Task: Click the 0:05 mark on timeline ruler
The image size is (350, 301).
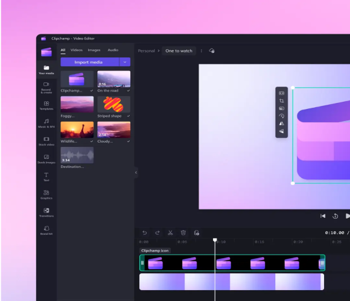Action: [x=182, y=242]
